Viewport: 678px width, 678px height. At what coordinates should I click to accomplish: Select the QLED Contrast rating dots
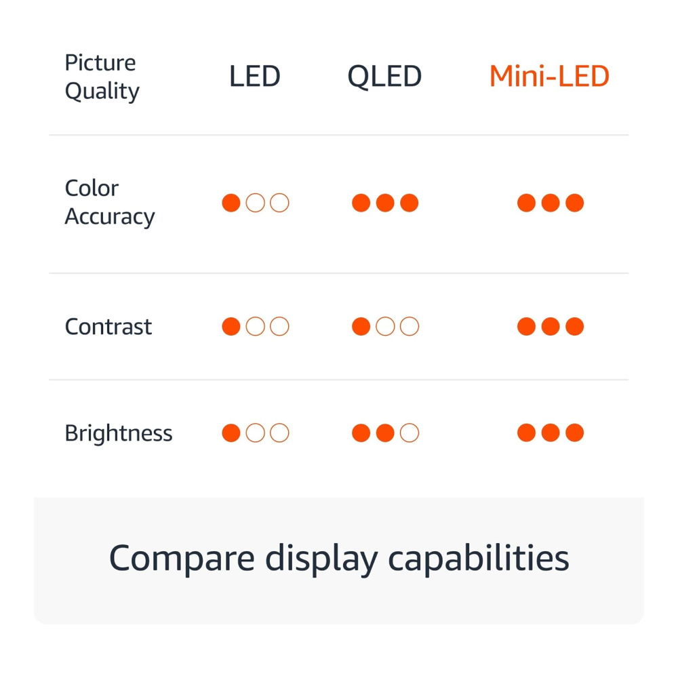coord(385,327)
